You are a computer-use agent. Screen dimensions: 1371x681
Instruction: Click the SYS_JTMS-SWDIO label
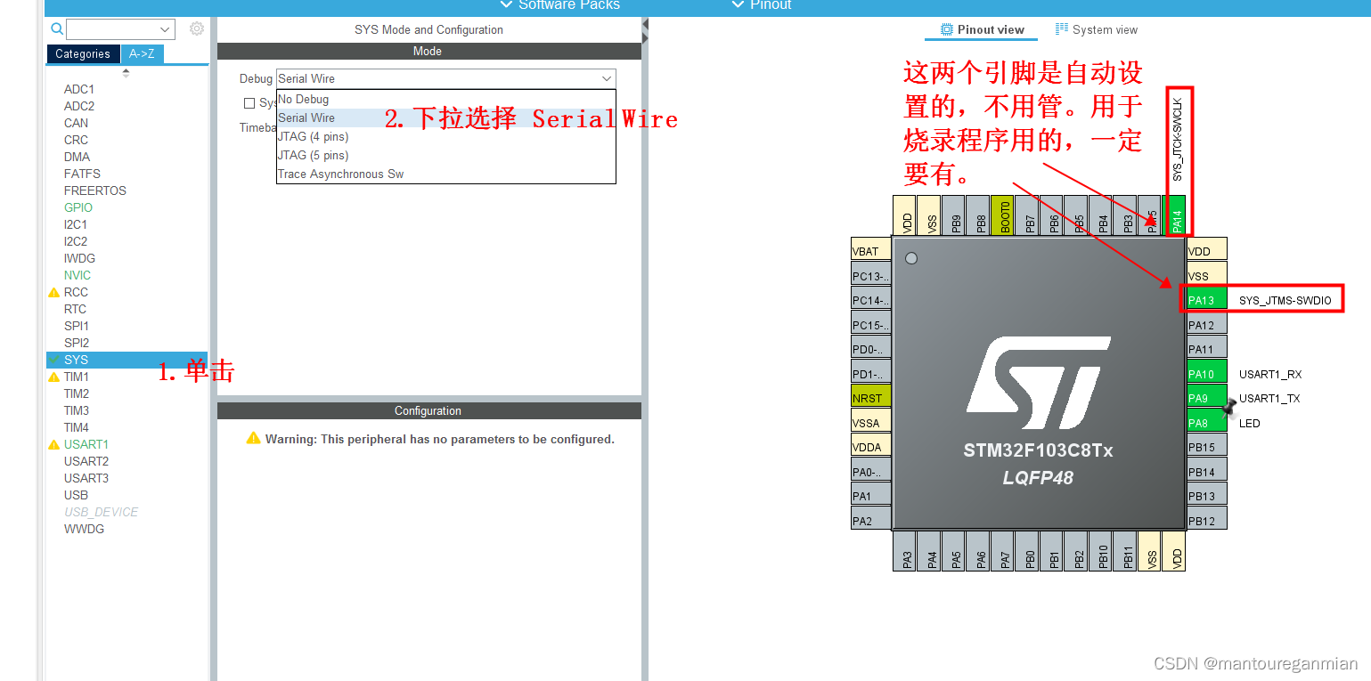(1285, 300)
